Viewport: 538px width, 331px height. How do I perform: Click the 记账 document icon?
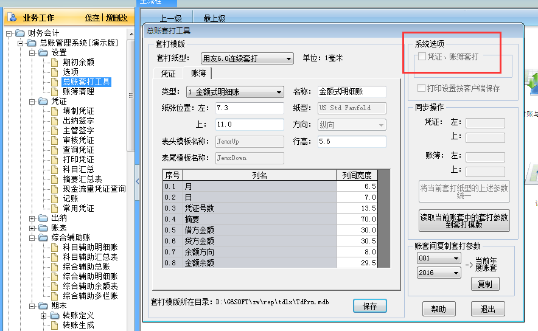point(55,198)
